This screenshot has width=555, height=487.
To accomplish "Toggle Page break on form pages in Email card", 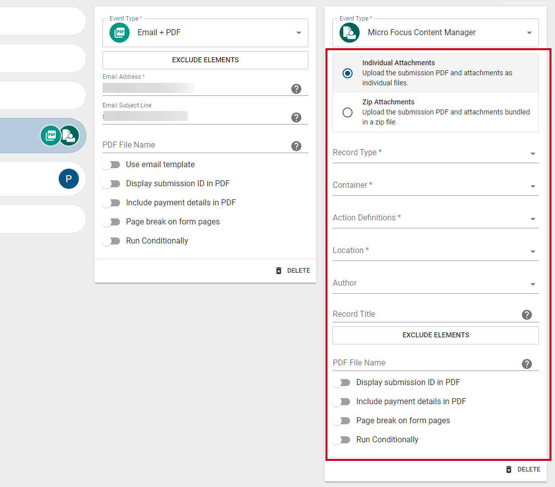I will [x=111, y=222].
